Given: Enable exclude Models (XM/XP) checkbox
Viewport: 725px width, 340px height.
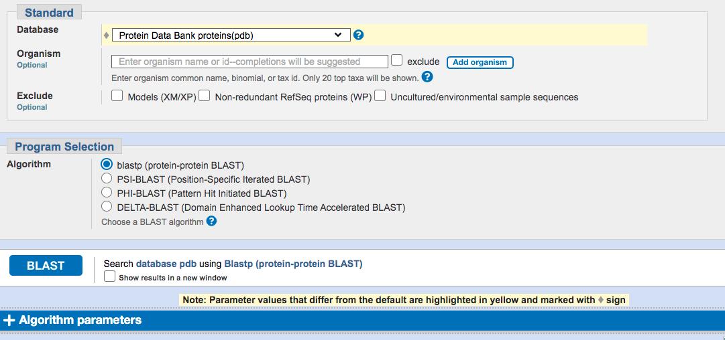Looking at the screenshot, I should (117, 96).
